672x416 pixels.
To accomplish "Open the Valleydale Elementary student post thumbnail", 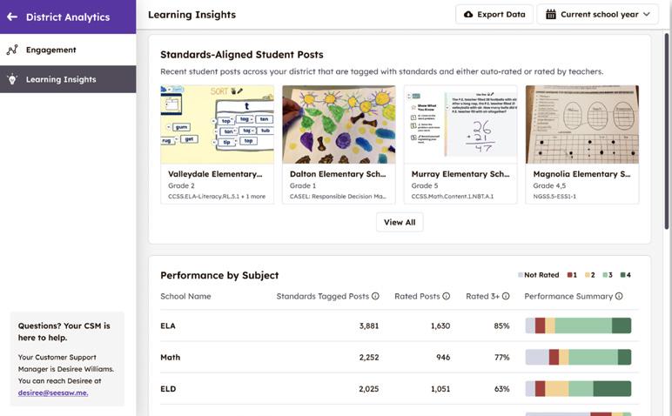I will point(217,124).
